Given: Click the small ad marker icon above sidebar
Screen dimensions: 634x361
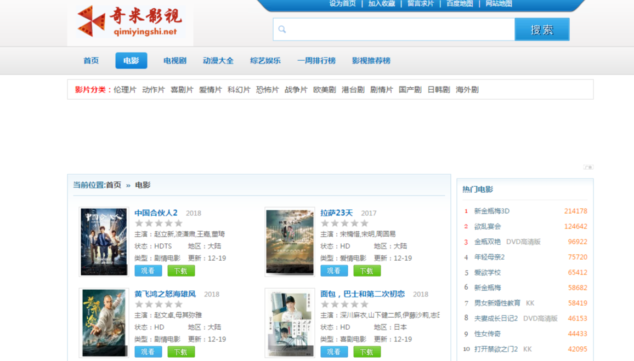Looking at the screenshot, I should click(588, 167).
